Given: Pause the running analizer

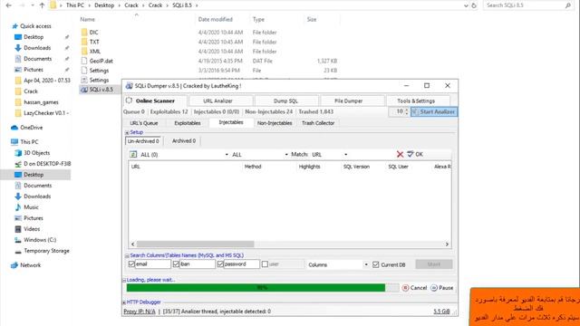Looking at the screenshot, I should (x=442, y=288).
